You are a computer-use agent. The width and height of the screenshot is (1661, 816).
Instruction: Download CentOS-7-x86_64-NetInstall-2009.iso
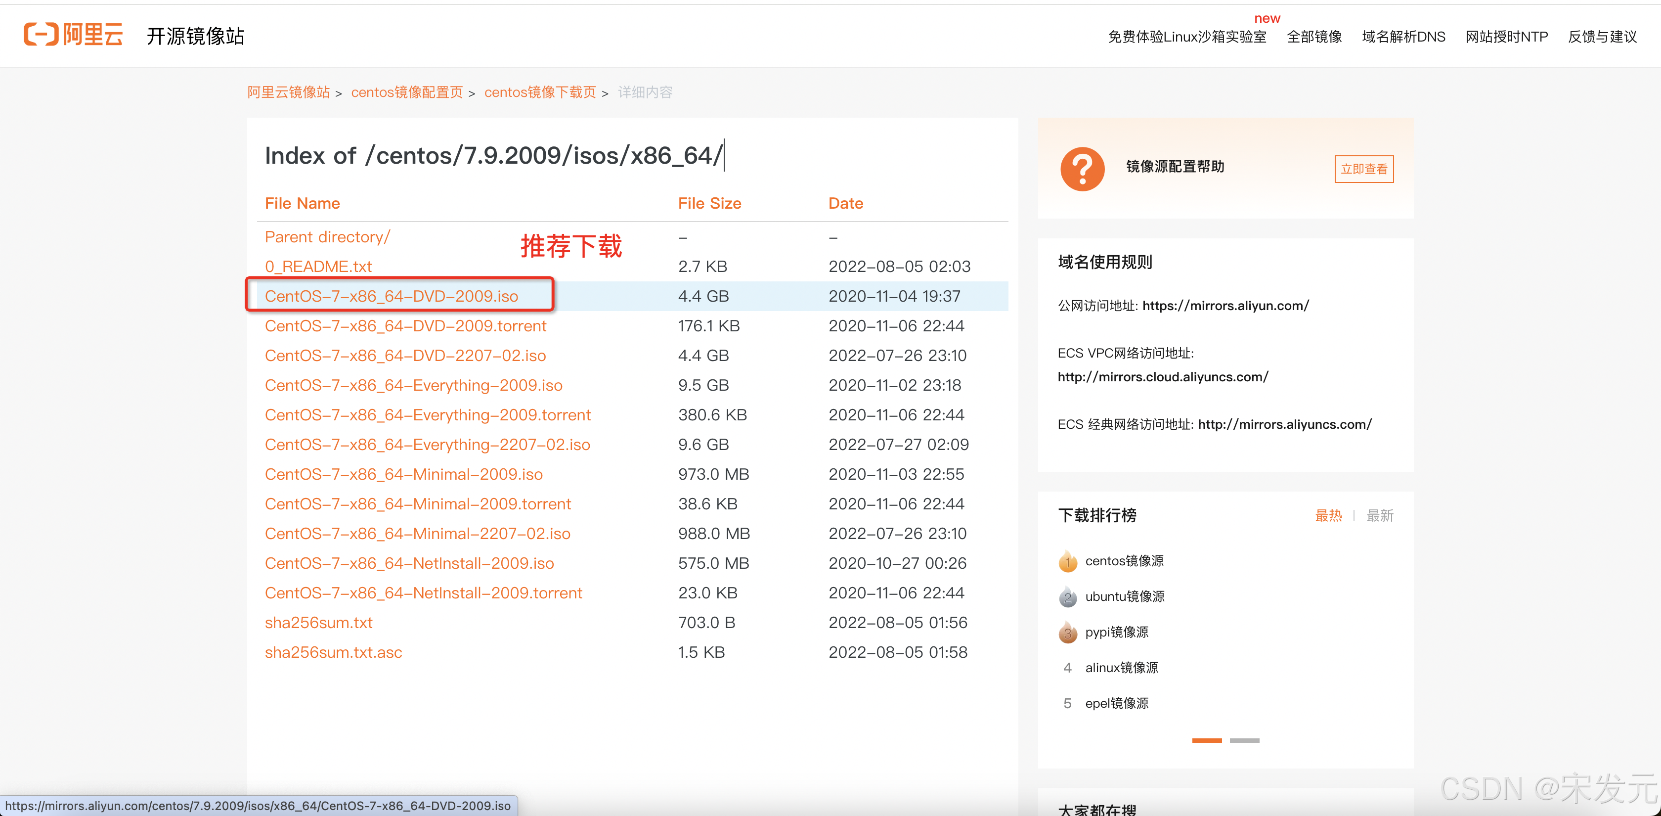tap(409, 563)
